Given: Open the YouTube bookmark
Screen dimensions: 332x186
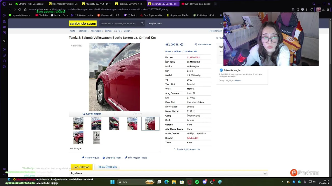Looking at the screenshot, I should tap(41, 15).
